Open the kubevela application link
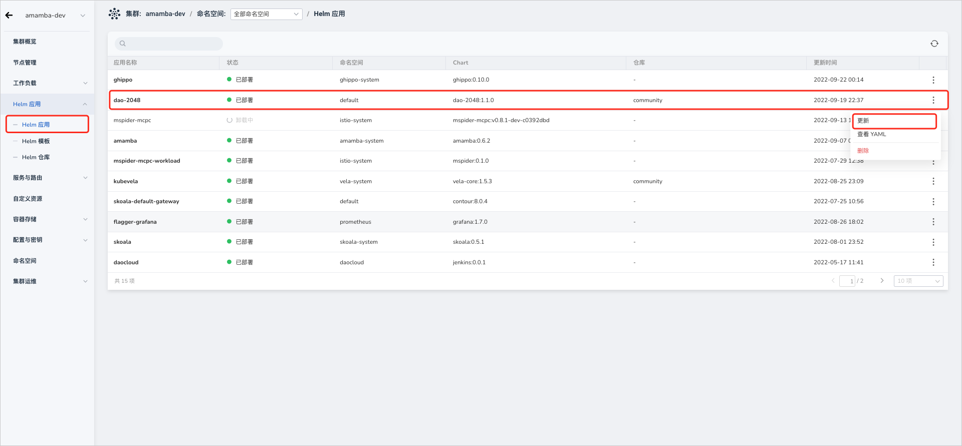This screenshot has height=446, width=962. click(126, 181)
